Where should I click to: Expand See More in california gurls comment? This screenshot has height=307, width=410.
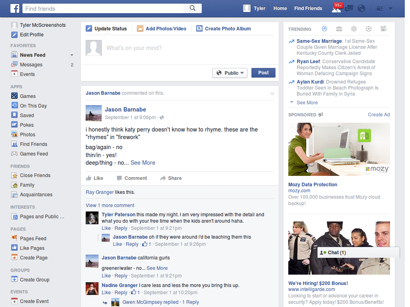[157, 268]
